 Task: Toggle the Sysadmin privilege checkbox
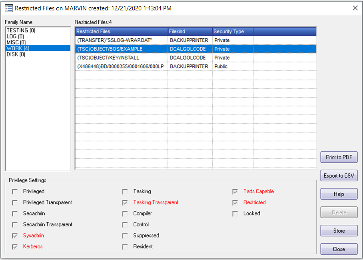click(x=15, y=236)
